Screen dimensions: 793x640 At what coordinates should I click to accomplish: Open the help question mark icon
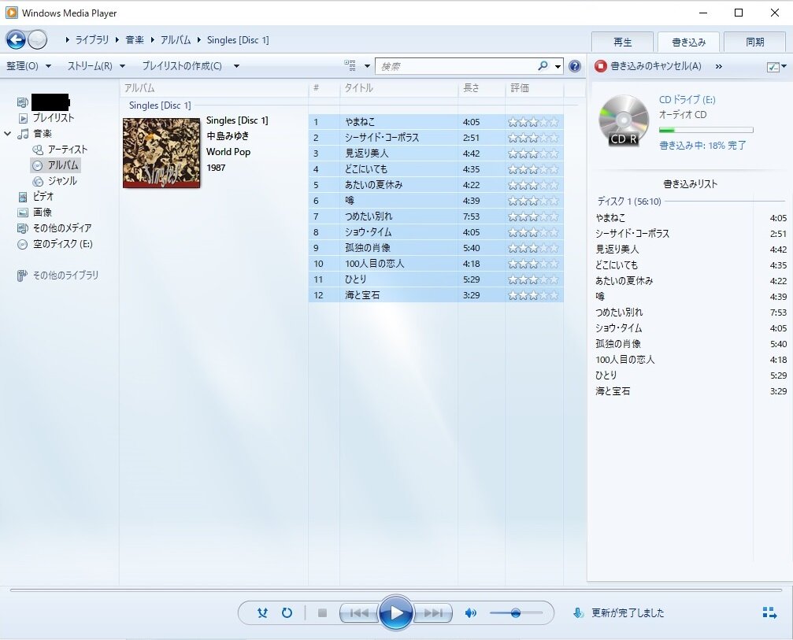pyautogui.click(x=575, y=65)
